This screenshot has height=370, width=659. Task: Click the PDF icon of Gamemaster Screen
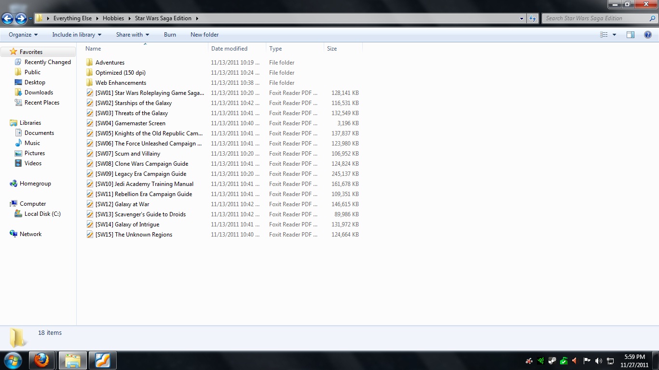[x=90, y=123]
